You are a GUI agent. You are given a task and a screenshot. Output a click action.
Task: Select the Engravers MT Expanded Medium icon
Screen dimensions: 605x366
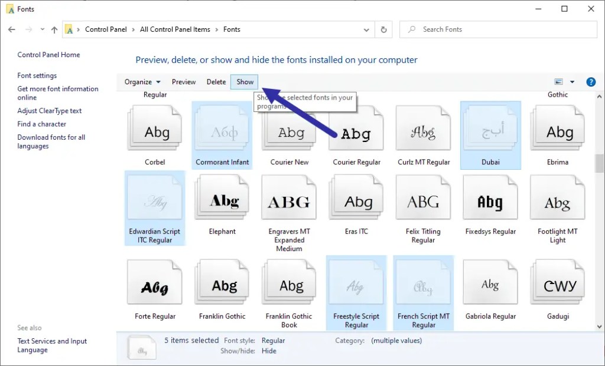click(289, 197)
